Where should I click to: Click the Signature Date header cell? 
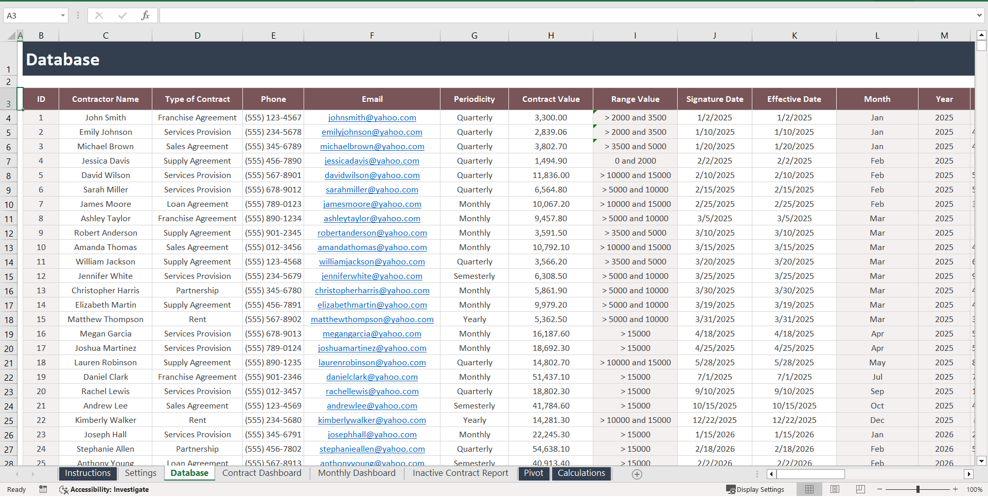click(715, 99)
